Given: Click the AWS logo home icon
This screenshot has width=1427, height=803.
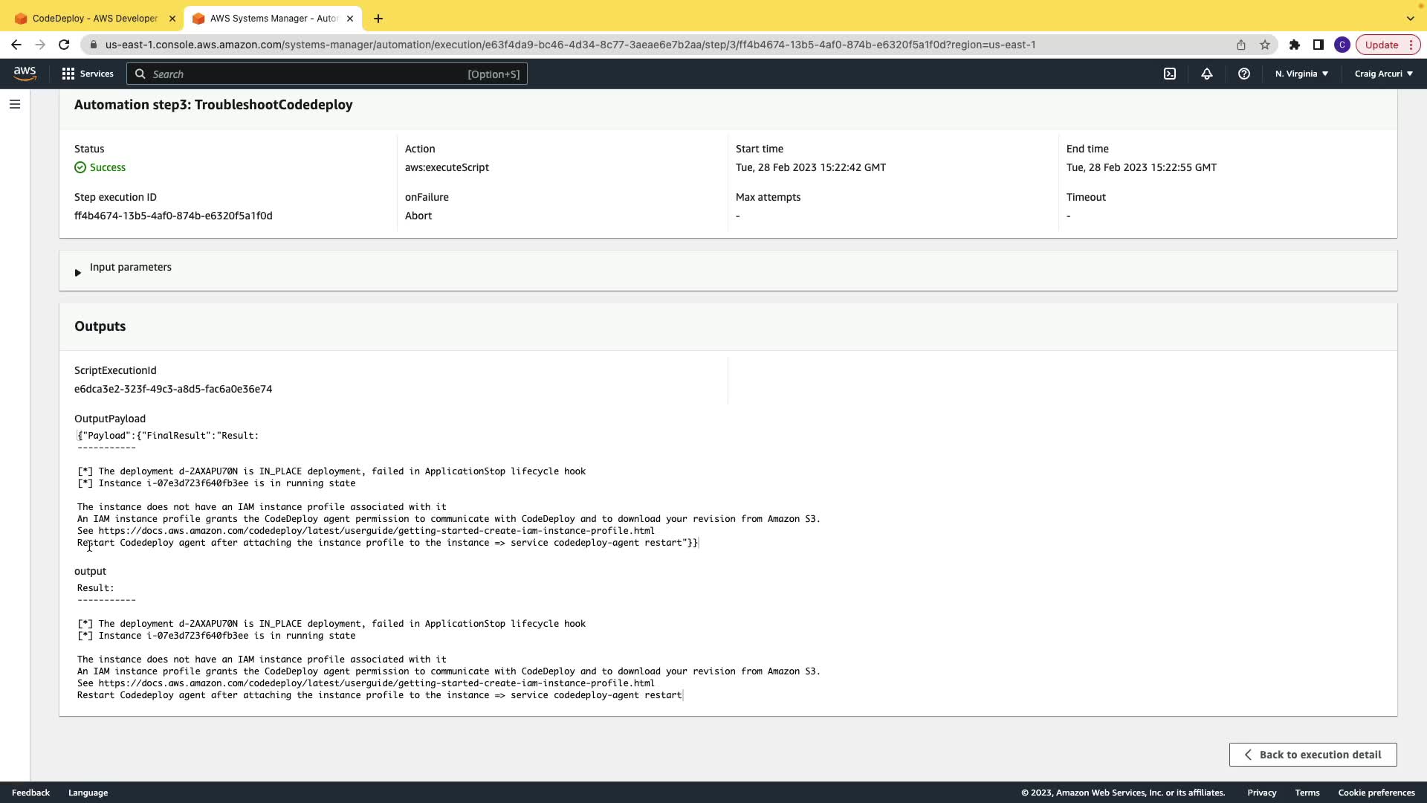Looking at the screenshot, I should tap(25, 74).
